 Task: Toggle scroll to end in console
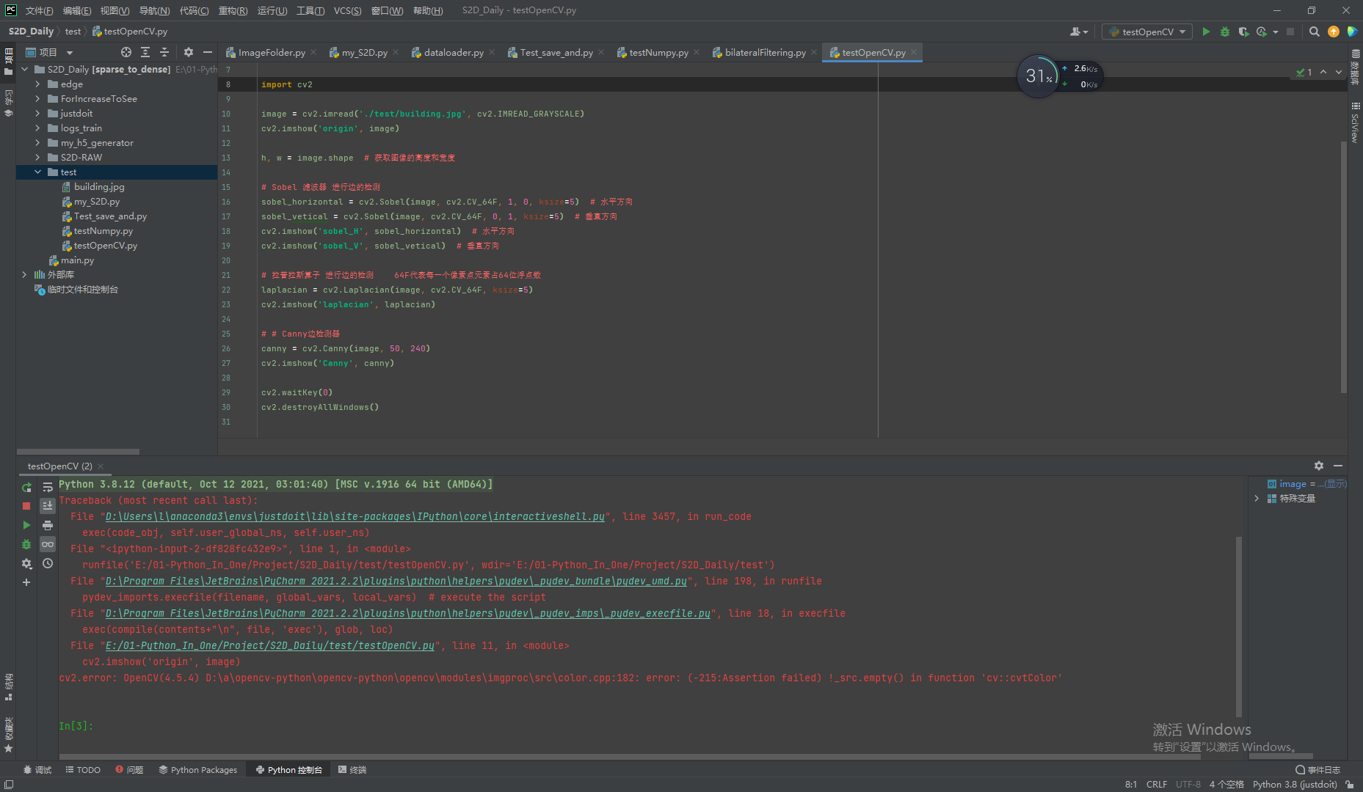coord(48,506)
